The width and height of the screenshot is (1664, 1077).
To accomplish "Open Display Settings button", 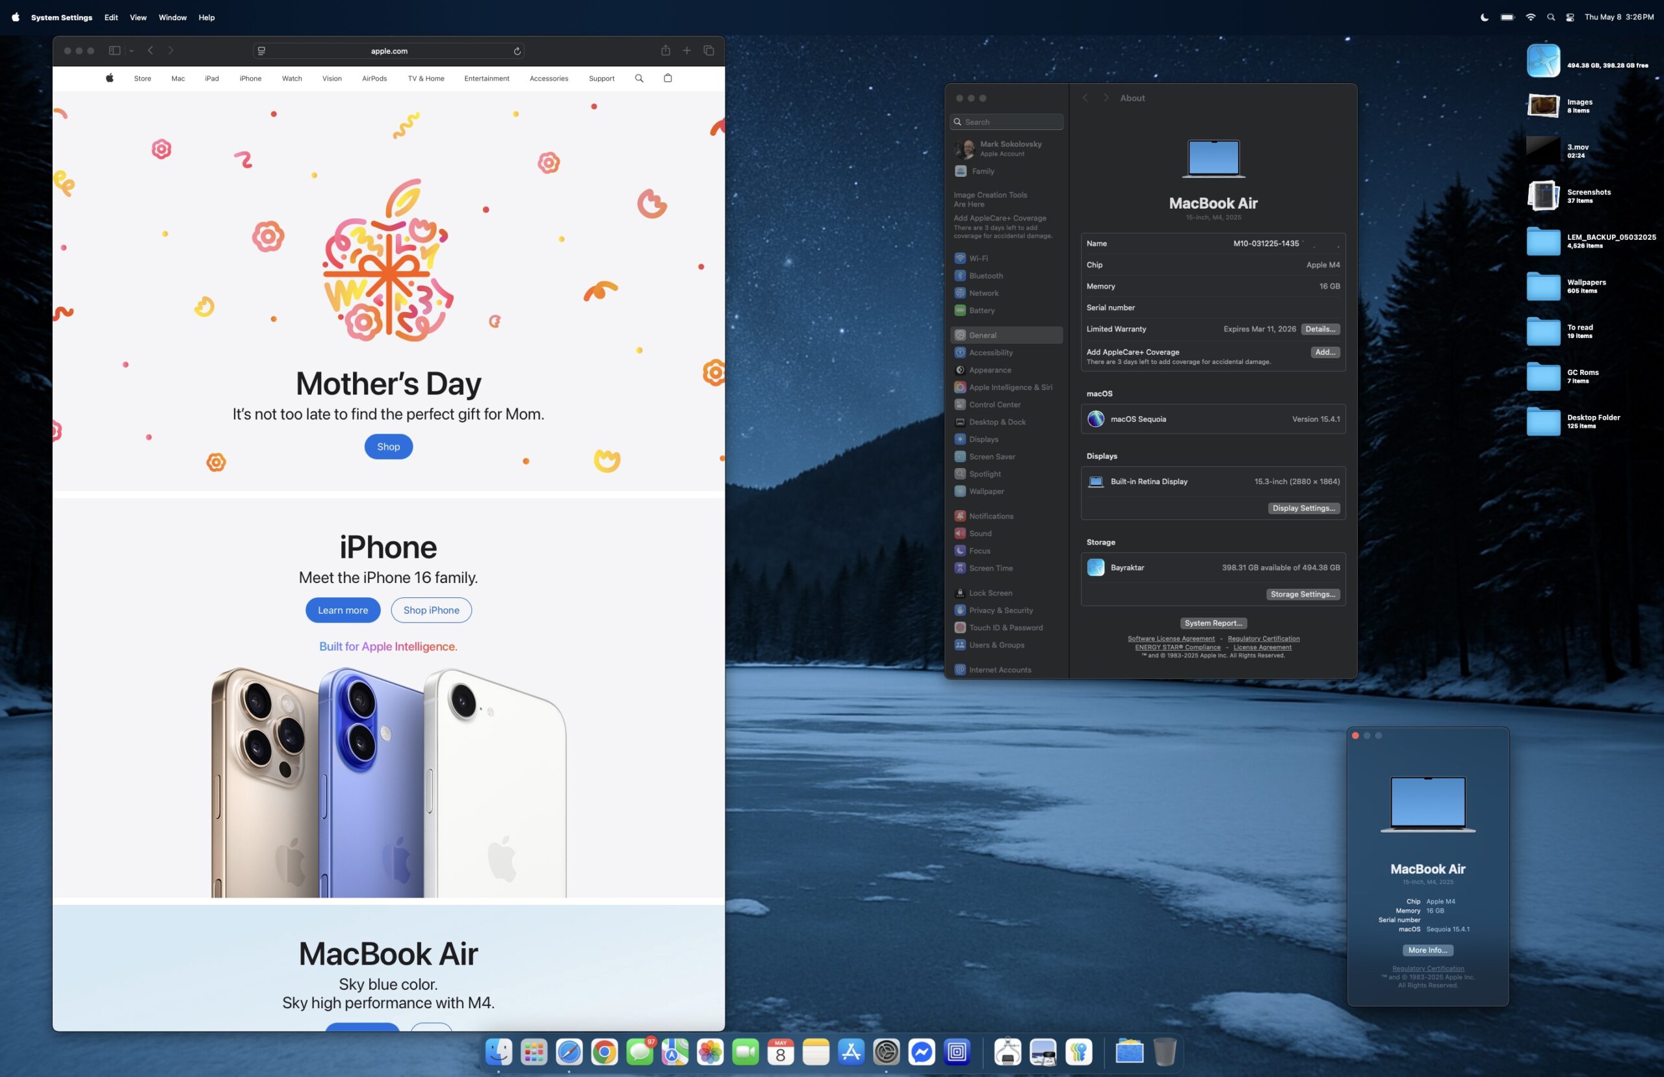I will (1304, 508).
